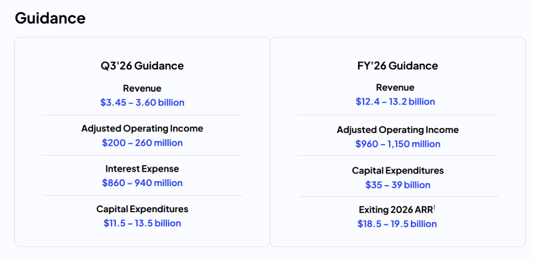535x259 pixels.
Task: Click FY'26 Adjusted Operating Income label
Action: pos(398,130)
